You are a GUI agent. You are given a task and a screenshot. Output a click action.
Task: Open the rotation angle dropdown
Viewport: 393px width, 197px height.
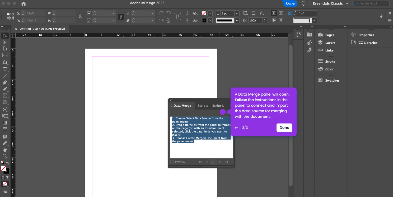(x=152, y=13)
